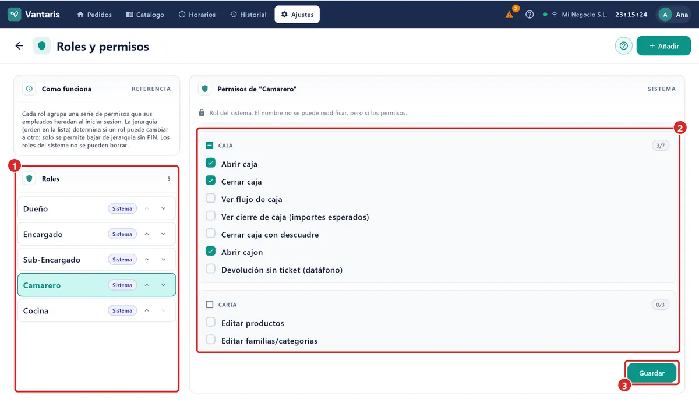Select the Dueño role
This screenshot has width=699, height=403.
point(97,208)
